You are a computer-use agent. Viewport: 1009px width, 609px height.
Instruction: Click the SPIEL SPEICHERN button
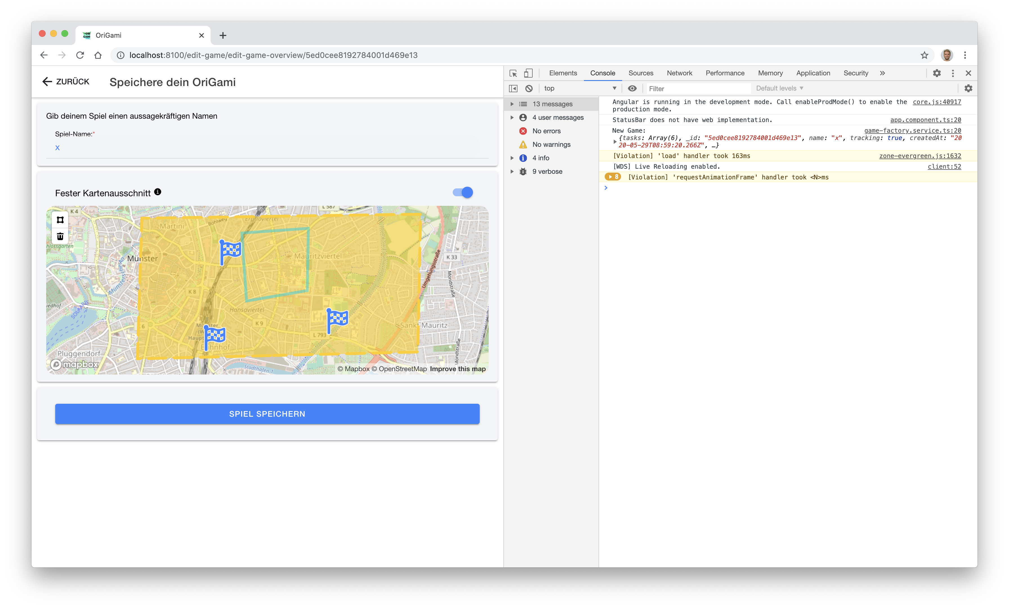(x=267, y=414)
